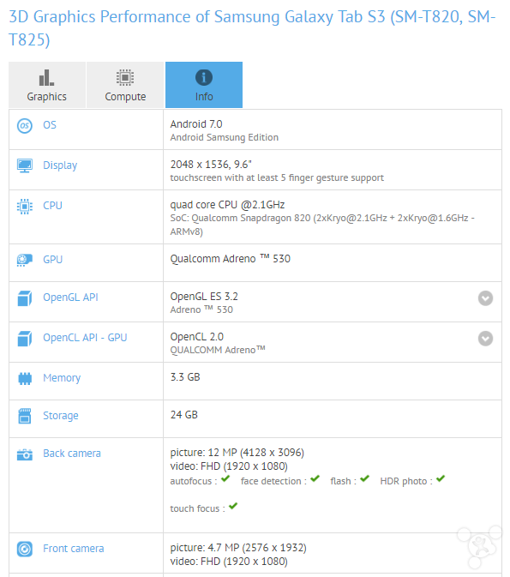Click the Front camera lens icon
This screenshot has width=510, height=577.
click(x=25, y=549)
